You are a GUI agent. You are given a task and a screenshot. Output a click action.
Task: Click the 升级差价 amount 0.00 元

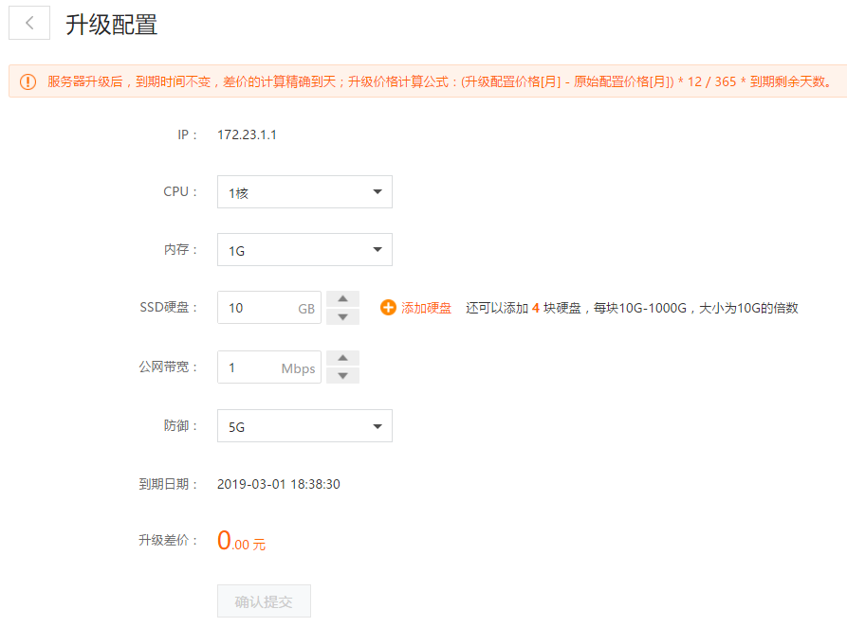tap(241, 542)
